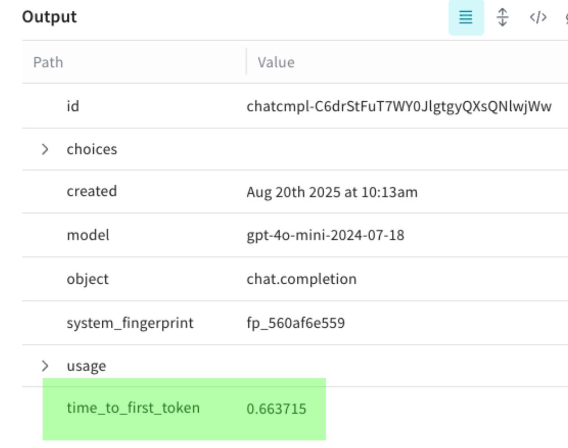Click the 0.663715 latency value

(x=276, y=409)
